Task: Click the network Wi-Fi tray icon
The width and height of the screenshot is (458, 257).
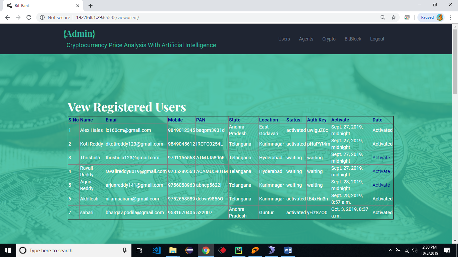Action: [x=407, y=250]
